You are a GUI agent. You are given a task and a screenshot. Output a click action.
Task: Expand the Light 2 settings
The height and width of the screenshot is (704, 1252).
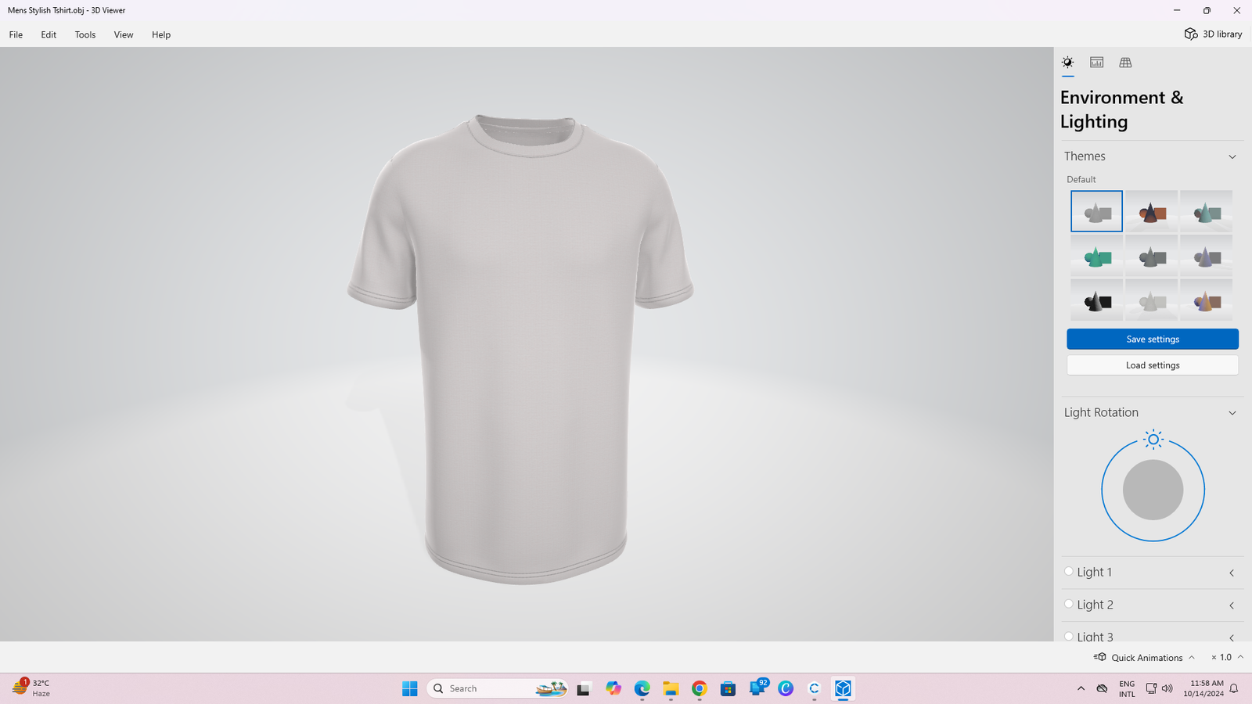[1232, 605]
